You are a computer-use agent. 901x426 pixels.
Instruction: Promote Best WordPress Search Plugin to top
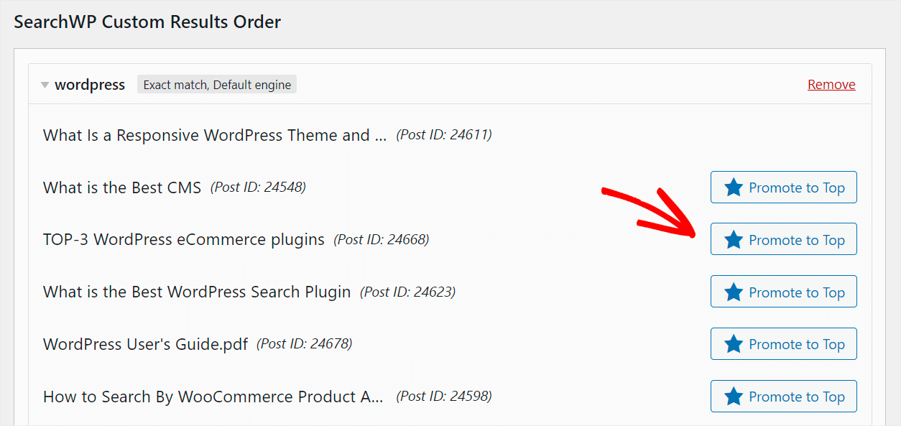coord(784,292)
